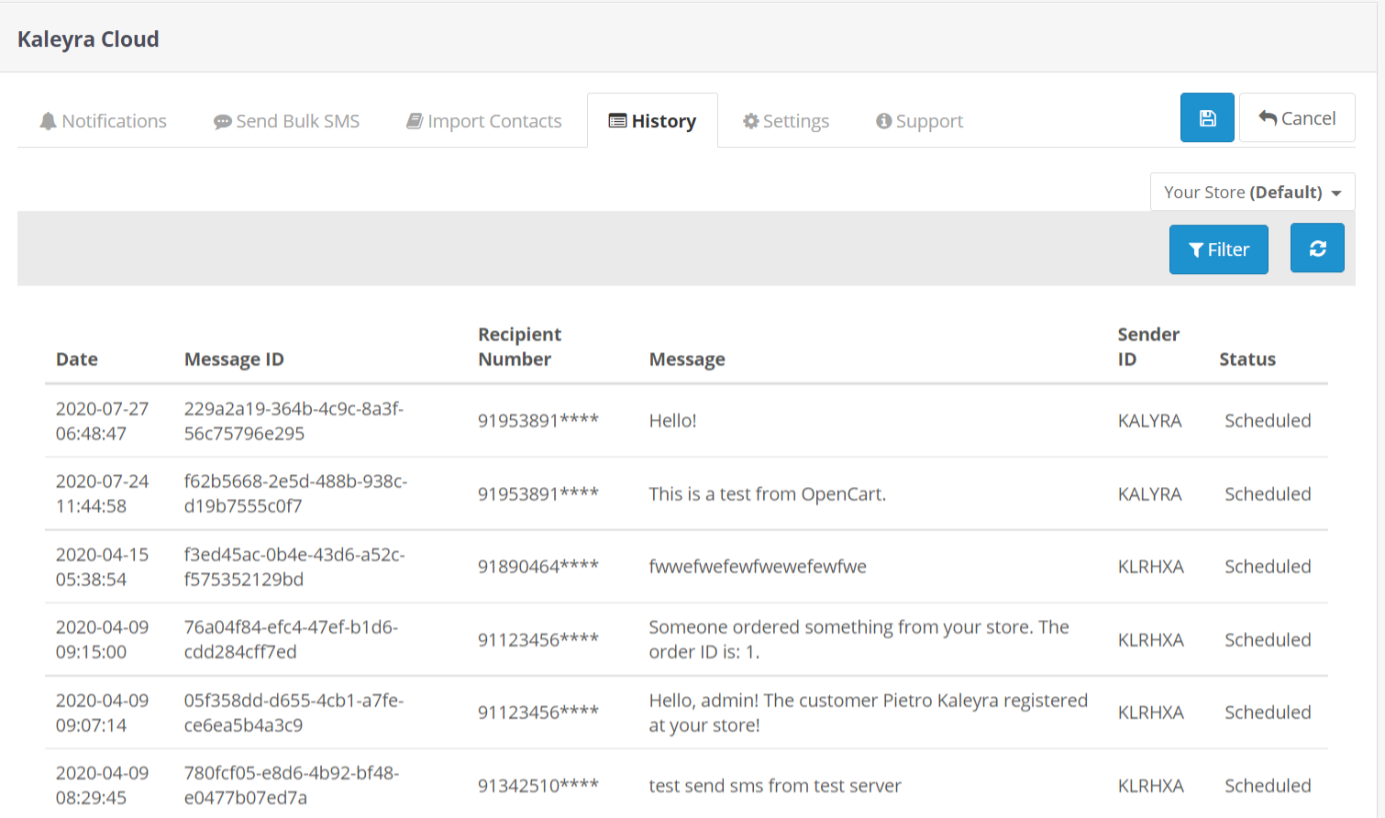Click message "fwwefwefewfwewefewfwe"
1385x818 pixels.
click(758, 567)
